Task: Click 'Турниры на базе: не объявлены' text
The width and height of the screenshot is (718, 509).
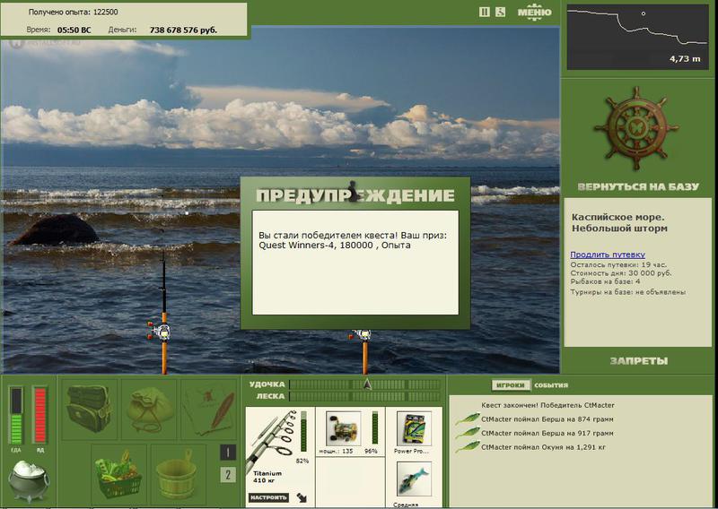Action: (627, 292)
